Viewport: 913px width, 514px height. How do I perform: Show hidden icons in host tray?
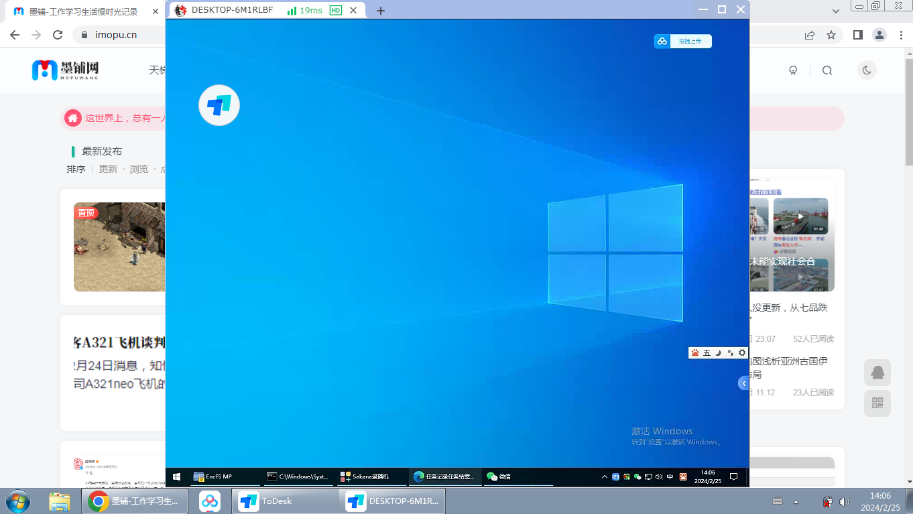(796, 502)
